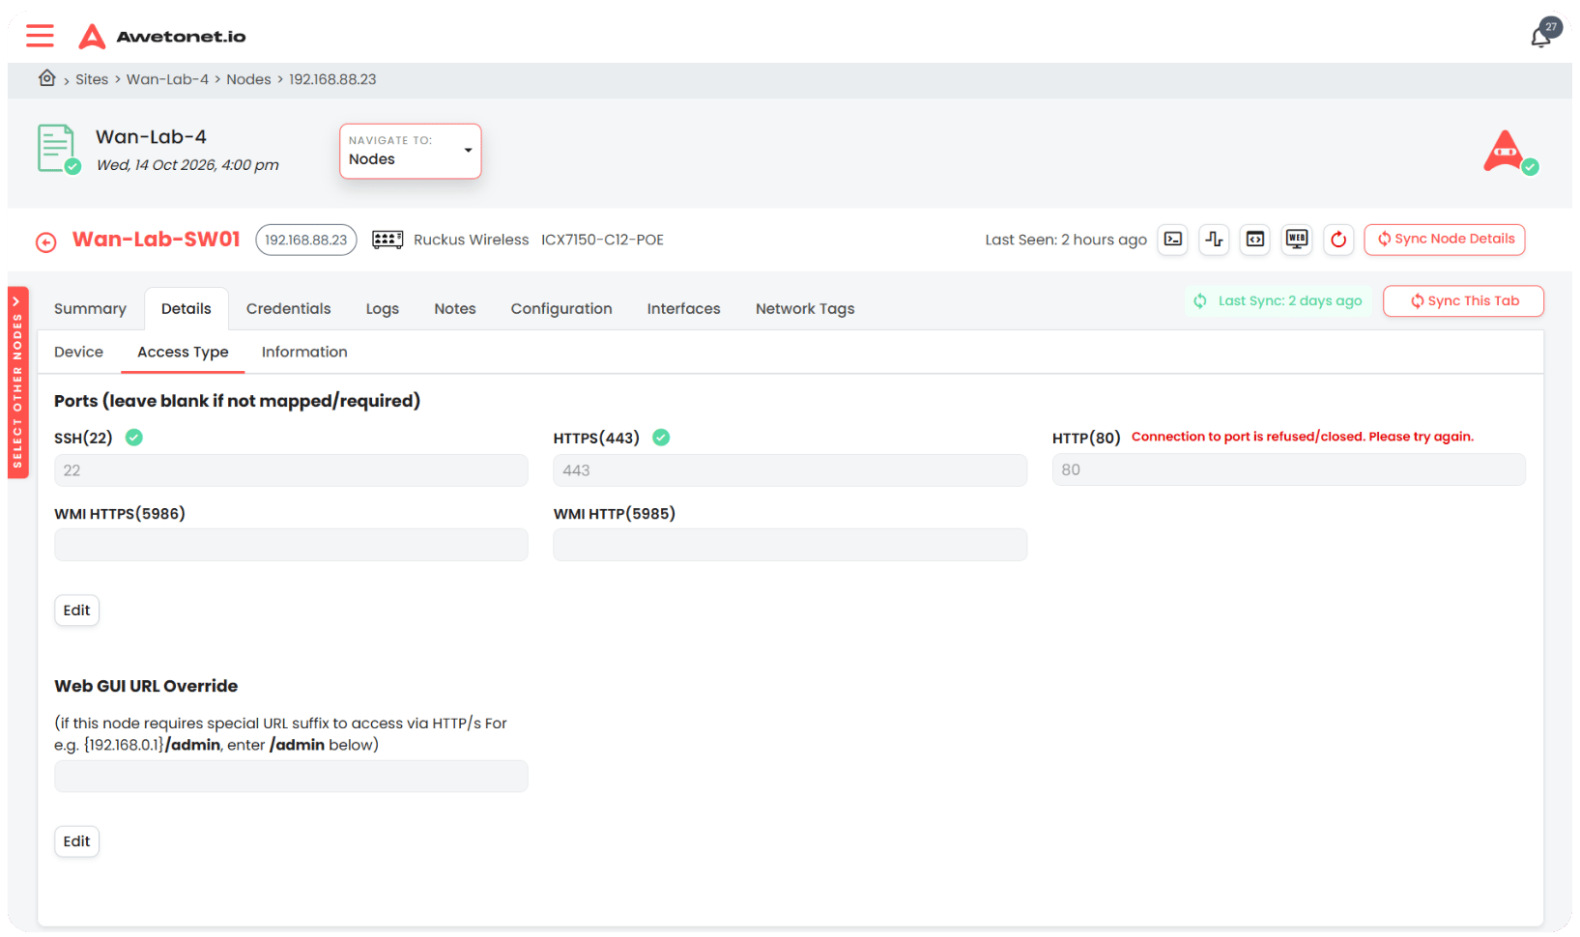Open the code window icon

[x=1255, y=239]
